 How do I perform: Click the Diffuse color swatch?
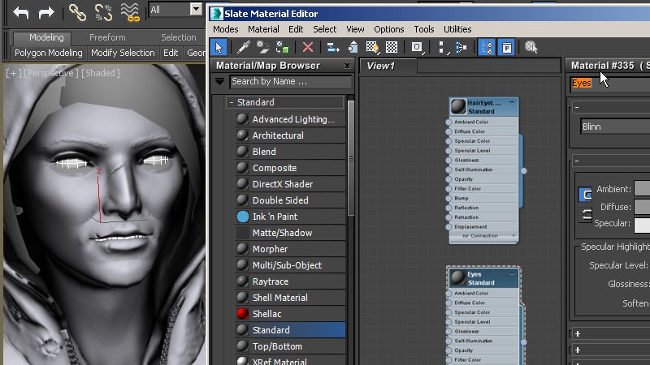coord(642,207)
